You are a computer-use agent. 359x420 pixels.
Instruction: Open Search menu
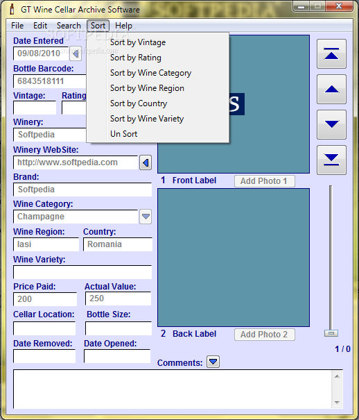(69, 26)
